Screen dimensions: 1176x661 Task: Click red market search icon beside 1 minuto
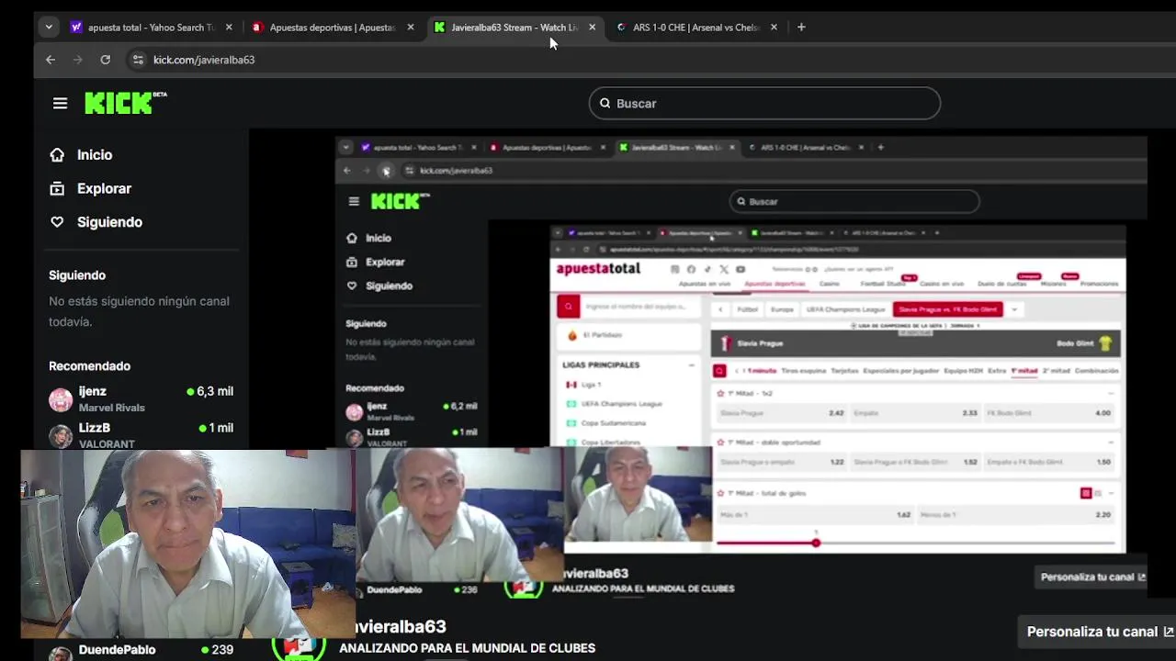point(719,371)
